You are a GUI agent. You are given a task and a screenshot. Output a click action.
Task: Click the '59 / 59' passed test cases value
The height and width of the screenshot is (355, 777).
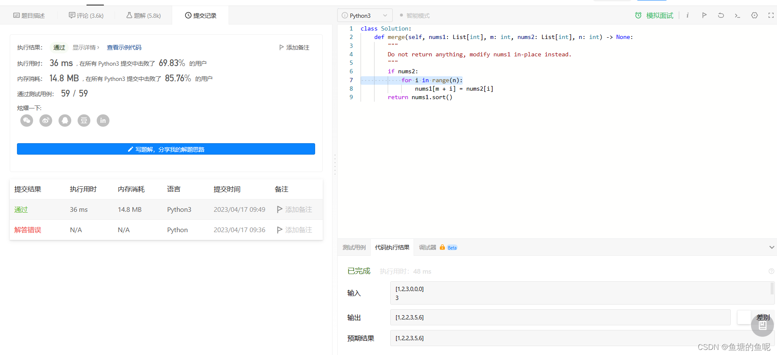click(x=75, y=93)
